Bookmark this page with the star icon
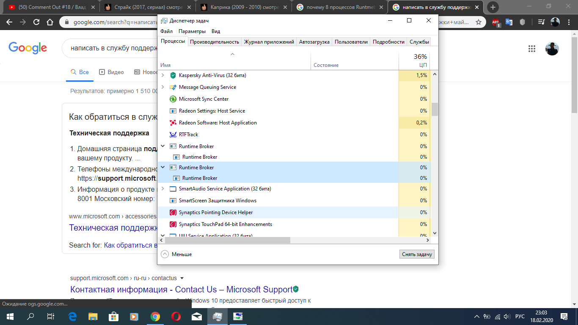 point(479,22)
